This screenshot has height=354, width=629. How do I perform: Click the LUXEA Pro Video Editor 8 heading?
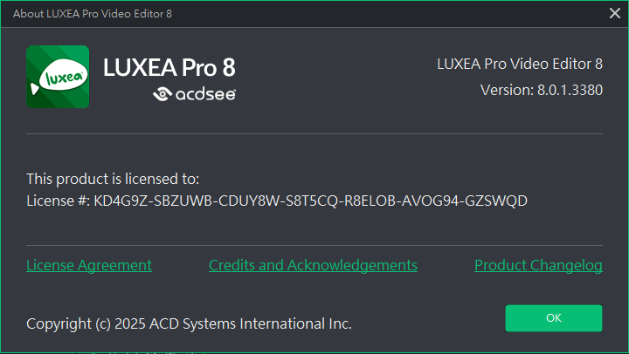[520, 64]
